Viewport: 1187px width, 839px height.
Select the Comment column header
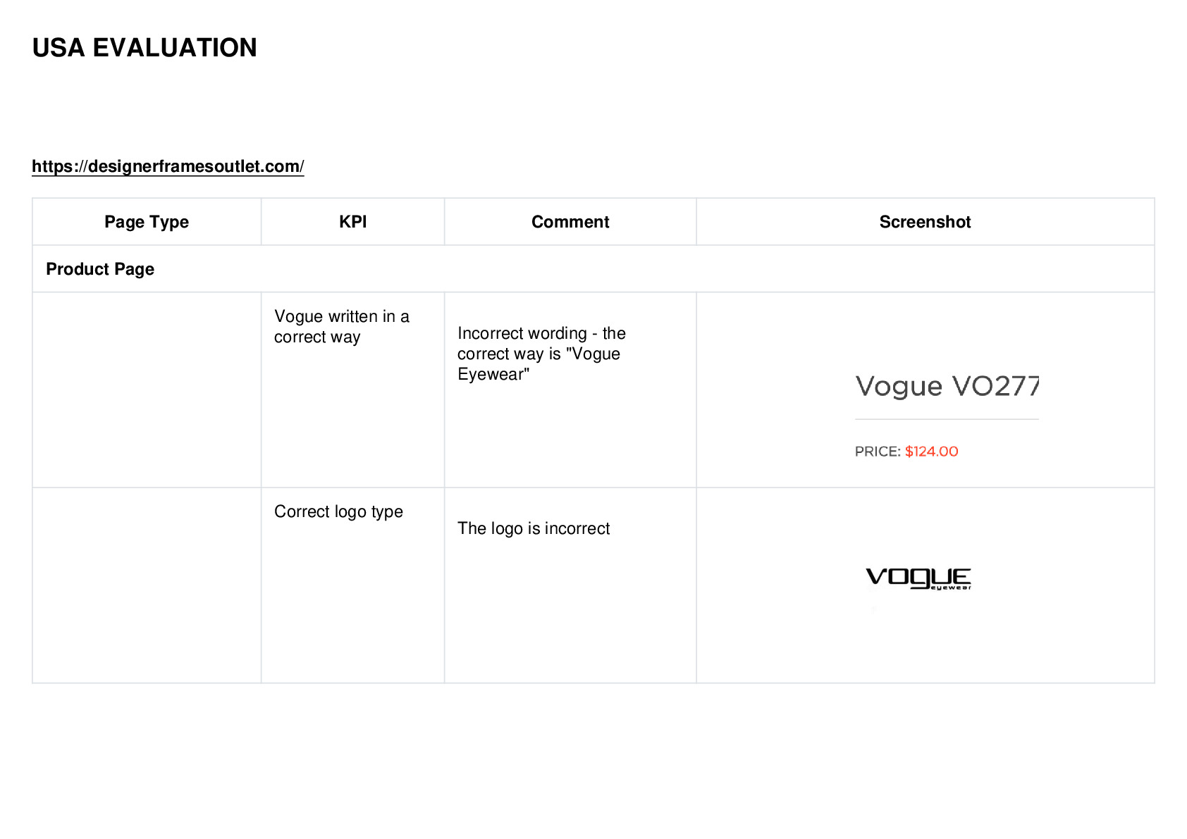pos(570,222)
